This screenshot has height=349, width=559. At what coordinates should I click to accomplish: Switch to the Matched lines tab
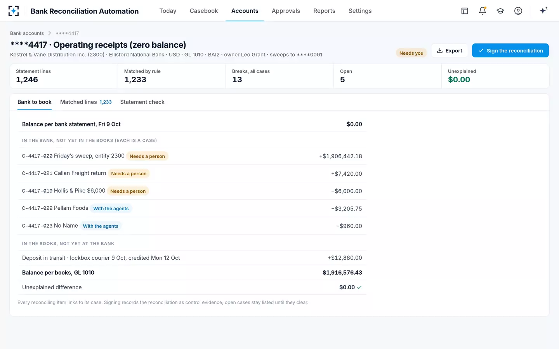(86, 102)
